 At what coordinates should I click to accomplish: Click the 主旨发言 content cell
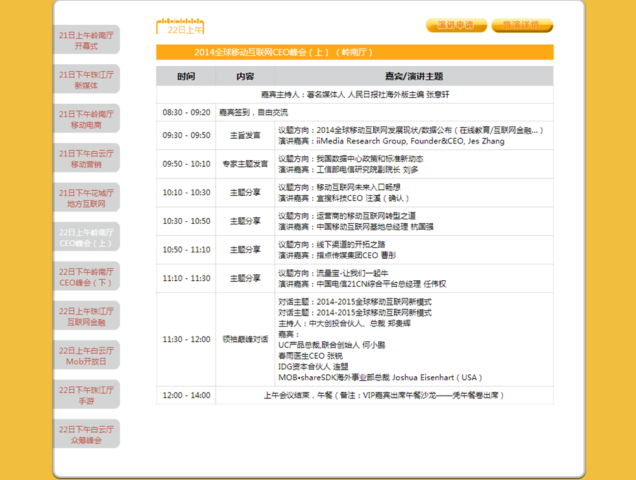click(245, 136)
